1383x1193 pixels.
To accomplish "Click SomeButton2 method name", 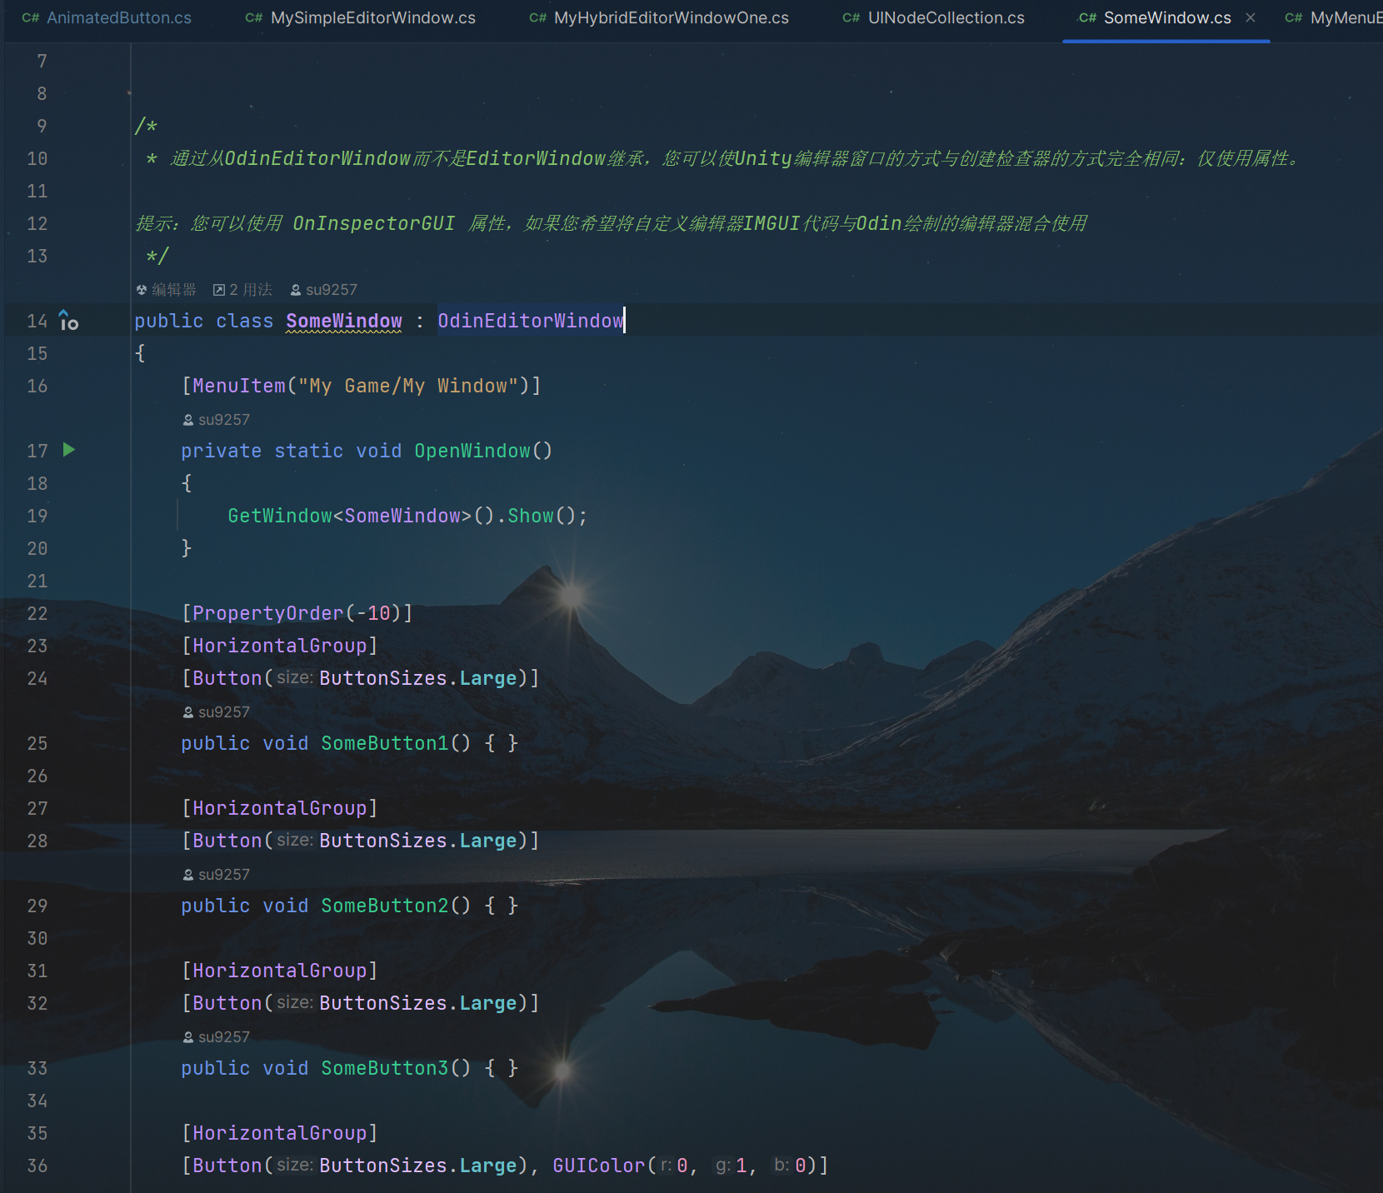I will pyautogui.click(x=385, y=906).
